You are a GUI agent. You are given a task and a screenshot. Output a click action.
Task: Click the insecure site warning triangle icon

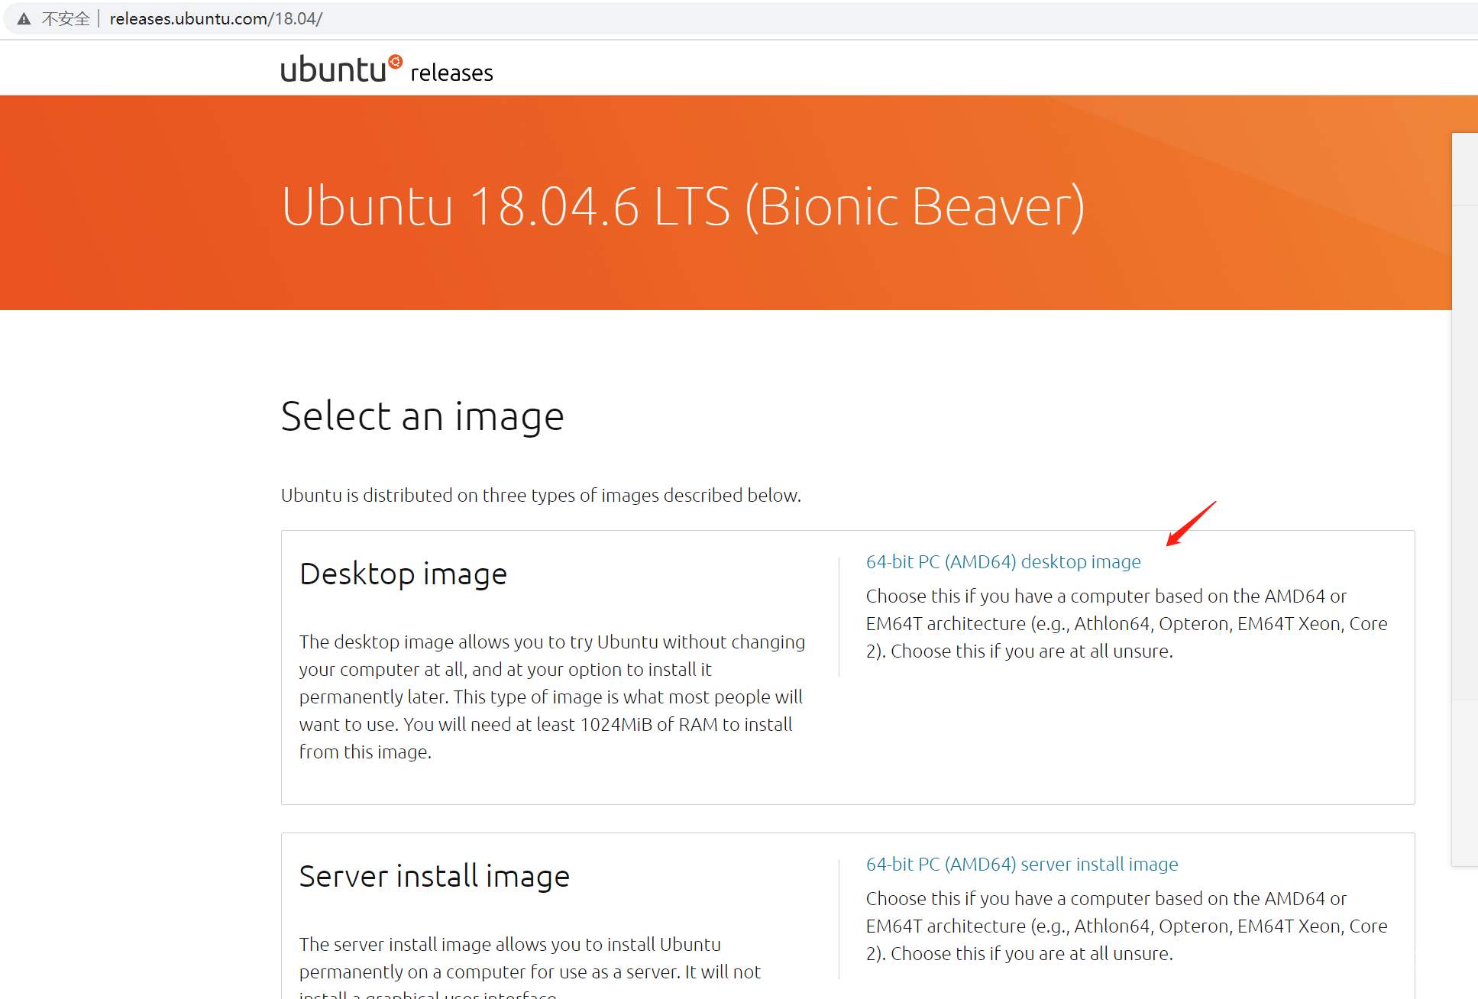pyautogui.click(x=24, y=19)
